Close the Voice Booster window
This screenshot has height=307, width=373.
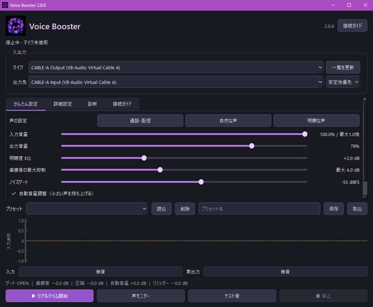[365, 5]
